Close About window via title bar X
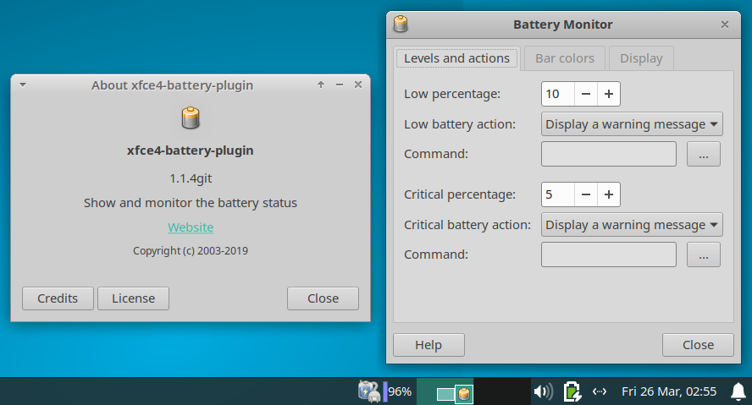752x405 pixels. pos(357,85)
